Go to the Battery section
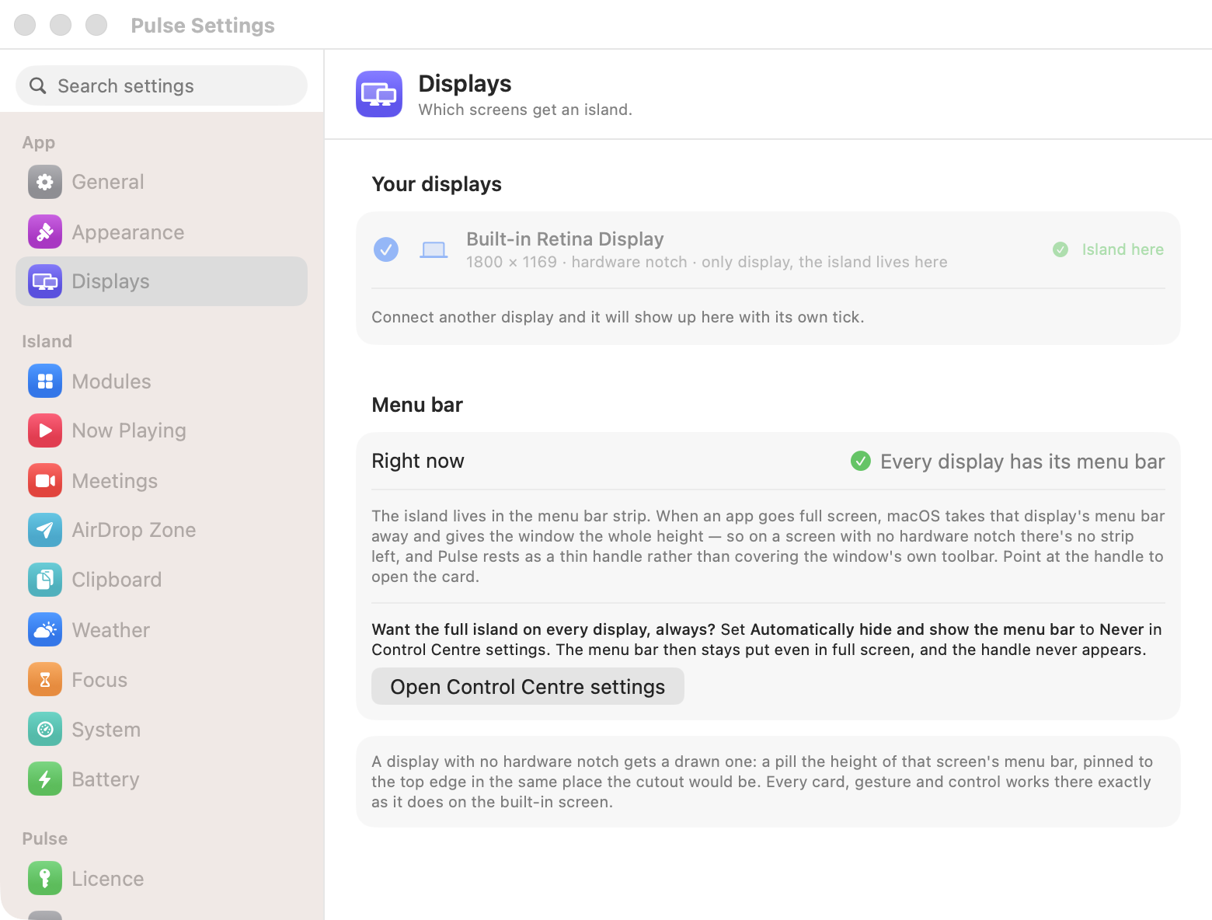 [x=162, y=779]
